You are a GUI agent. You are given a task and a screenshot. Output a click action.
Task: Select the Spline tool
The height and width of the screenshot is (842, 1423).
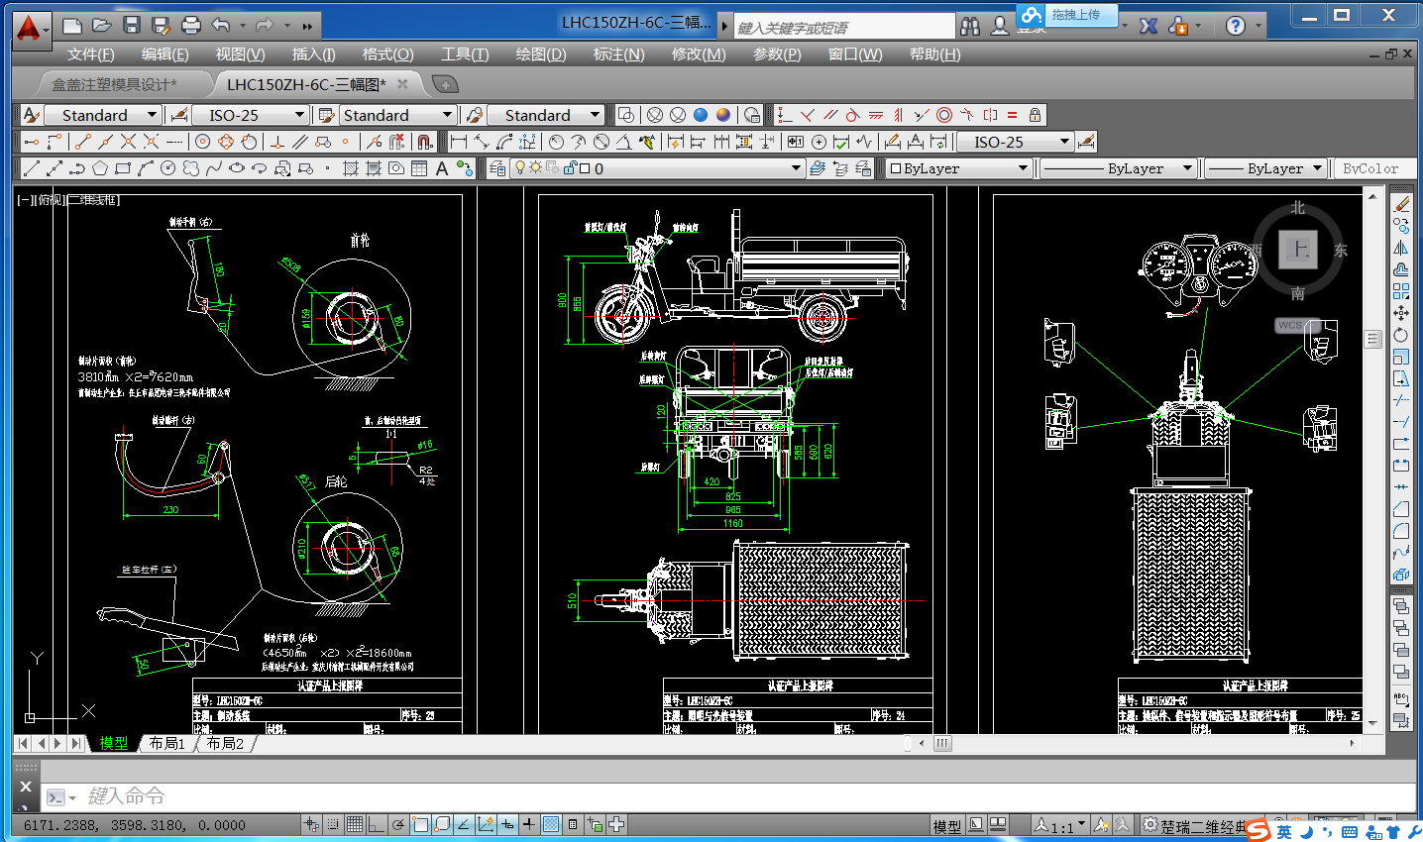[x=213, y=167]
